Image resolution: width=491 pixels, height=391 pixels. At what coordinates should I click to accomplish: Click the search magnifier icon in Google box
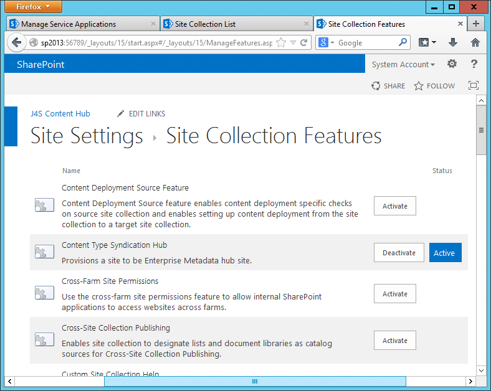point(403,42)
